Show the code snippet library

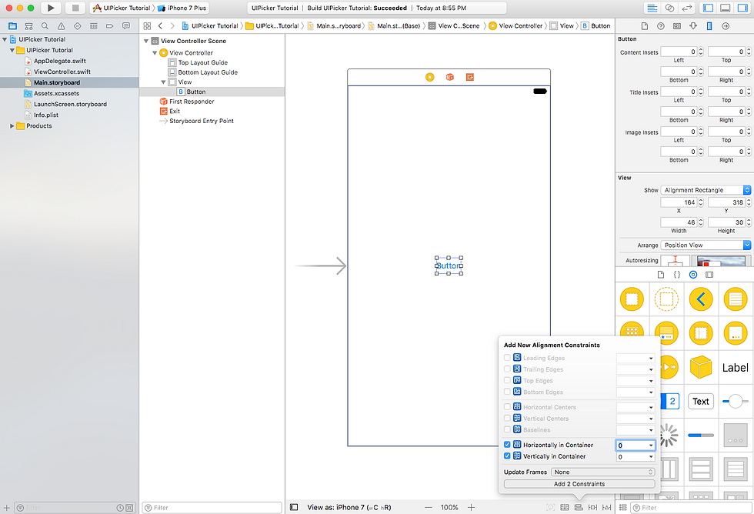tap(677, 275)
